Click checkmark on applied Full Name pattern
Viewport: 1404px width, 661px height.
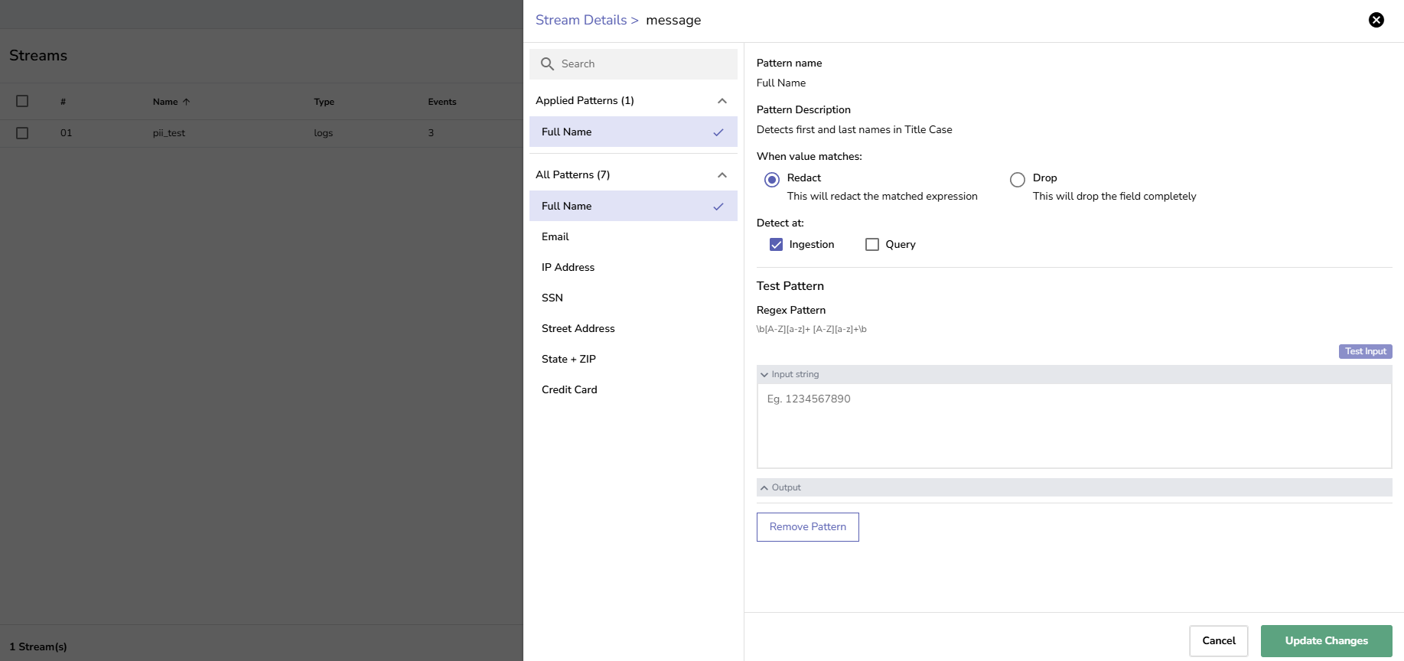(x=718, y=132)
